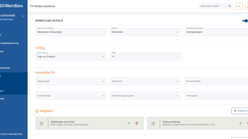The image size is (248, 139).
Task: Click the Tage field showing 14
Action: coord(145,57)
